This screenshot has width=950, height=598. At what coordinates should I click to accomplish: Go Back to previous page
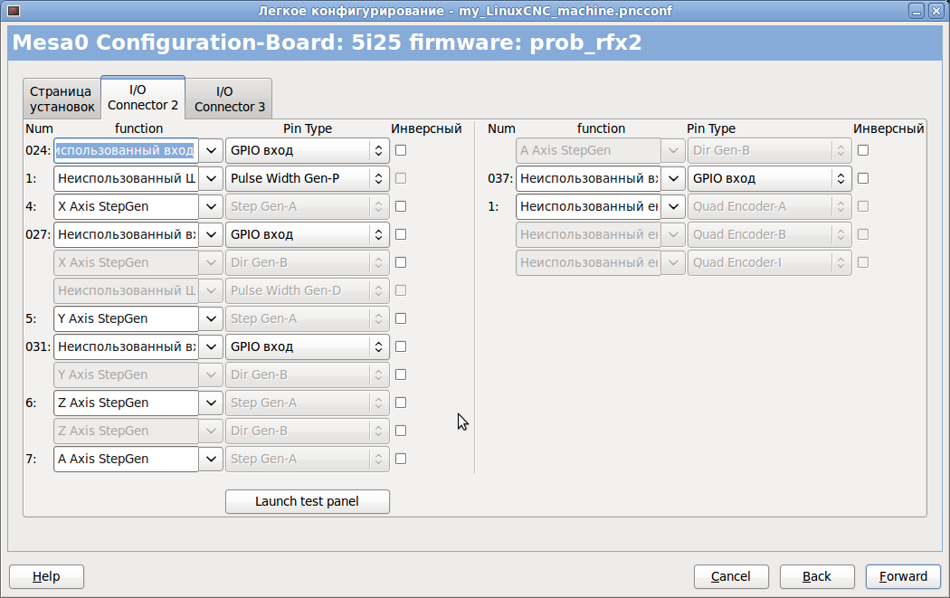pos(817,576)
